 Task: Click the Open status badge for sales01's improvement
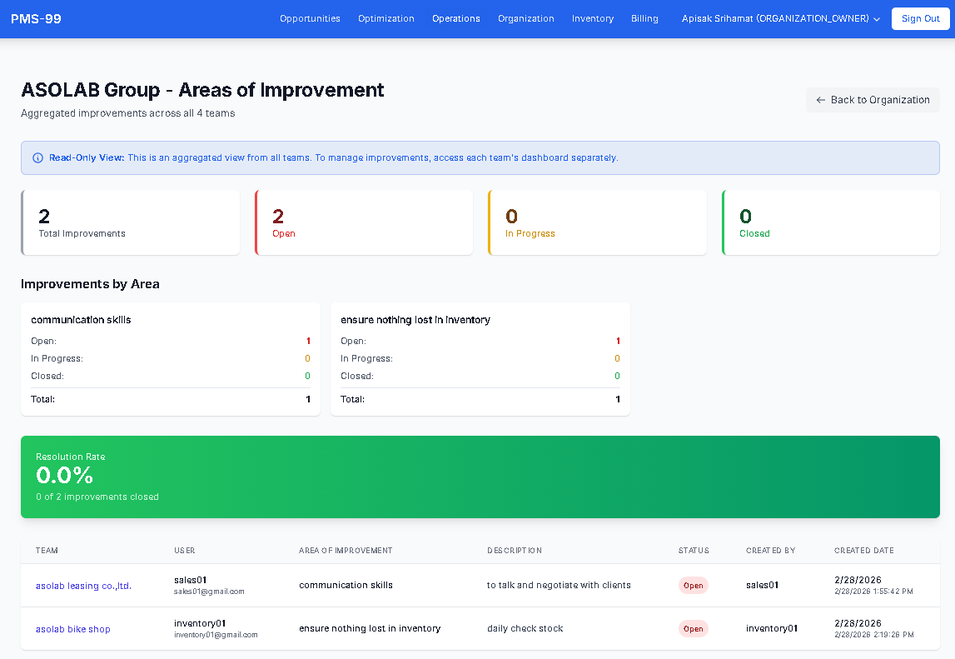[693, 586]
